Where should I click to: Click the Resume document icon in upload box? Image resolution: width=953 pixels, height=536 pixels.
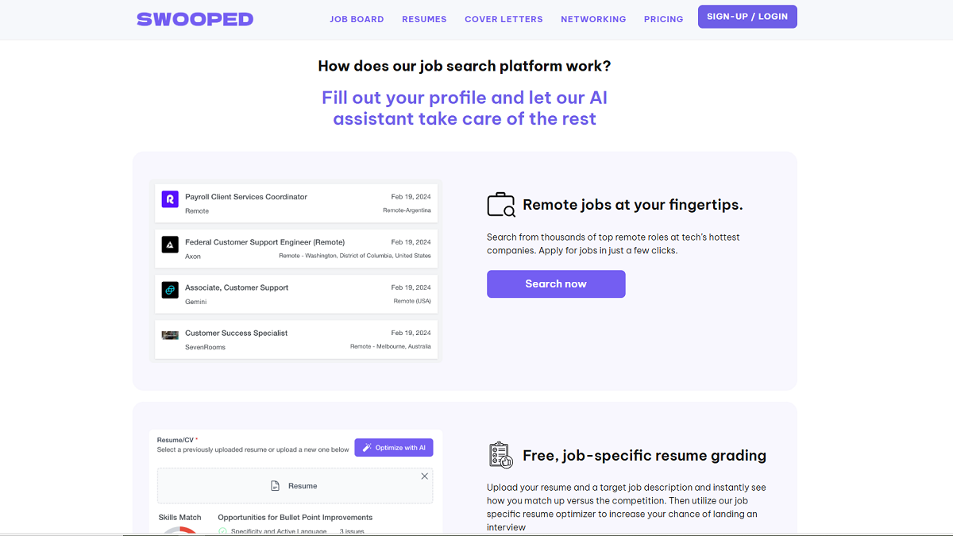coord(275,487)
